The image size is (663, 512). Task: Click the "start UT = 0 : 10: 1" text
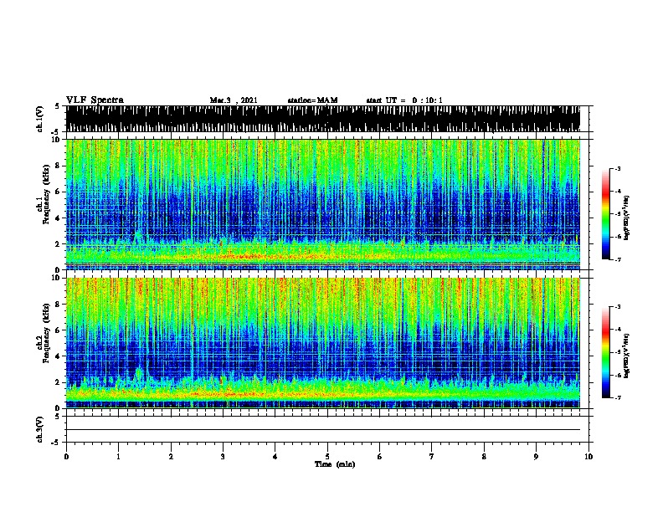(x=404, y=100)
